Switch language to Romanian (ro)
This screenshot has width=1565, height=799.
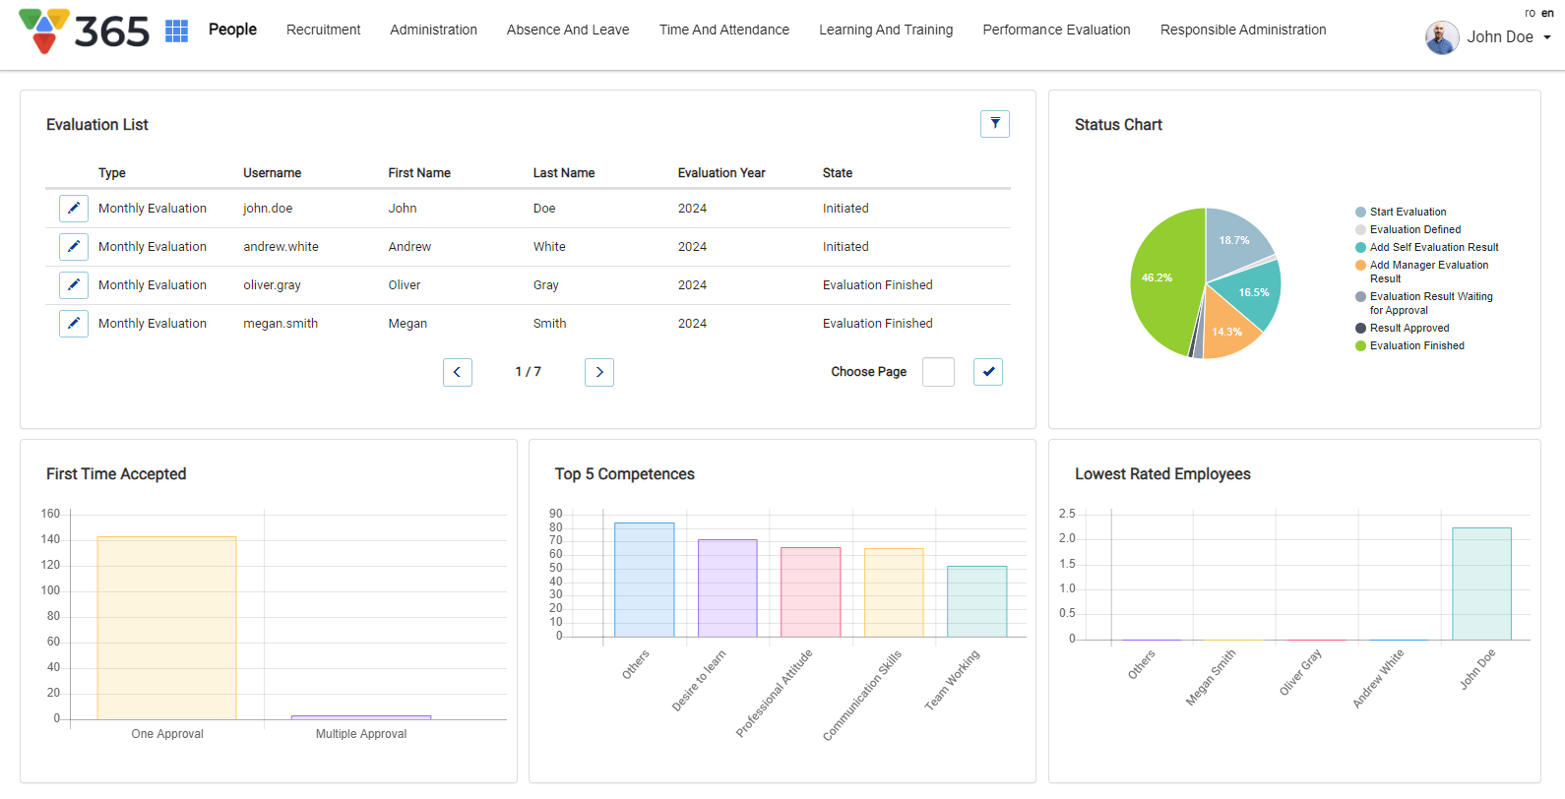(1530, 13)
